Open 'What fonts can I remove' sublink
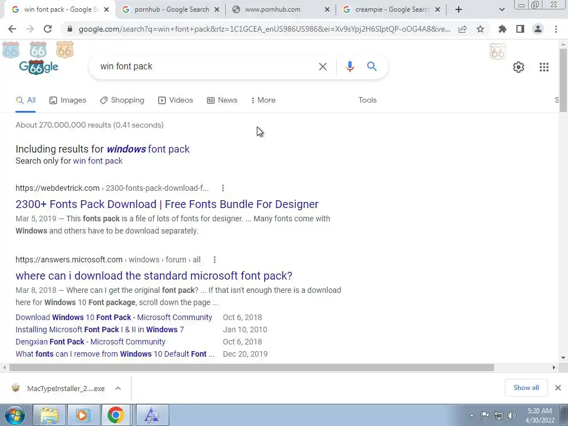The height and width of the screenshot is (426, 568). (x=115, y=354)
